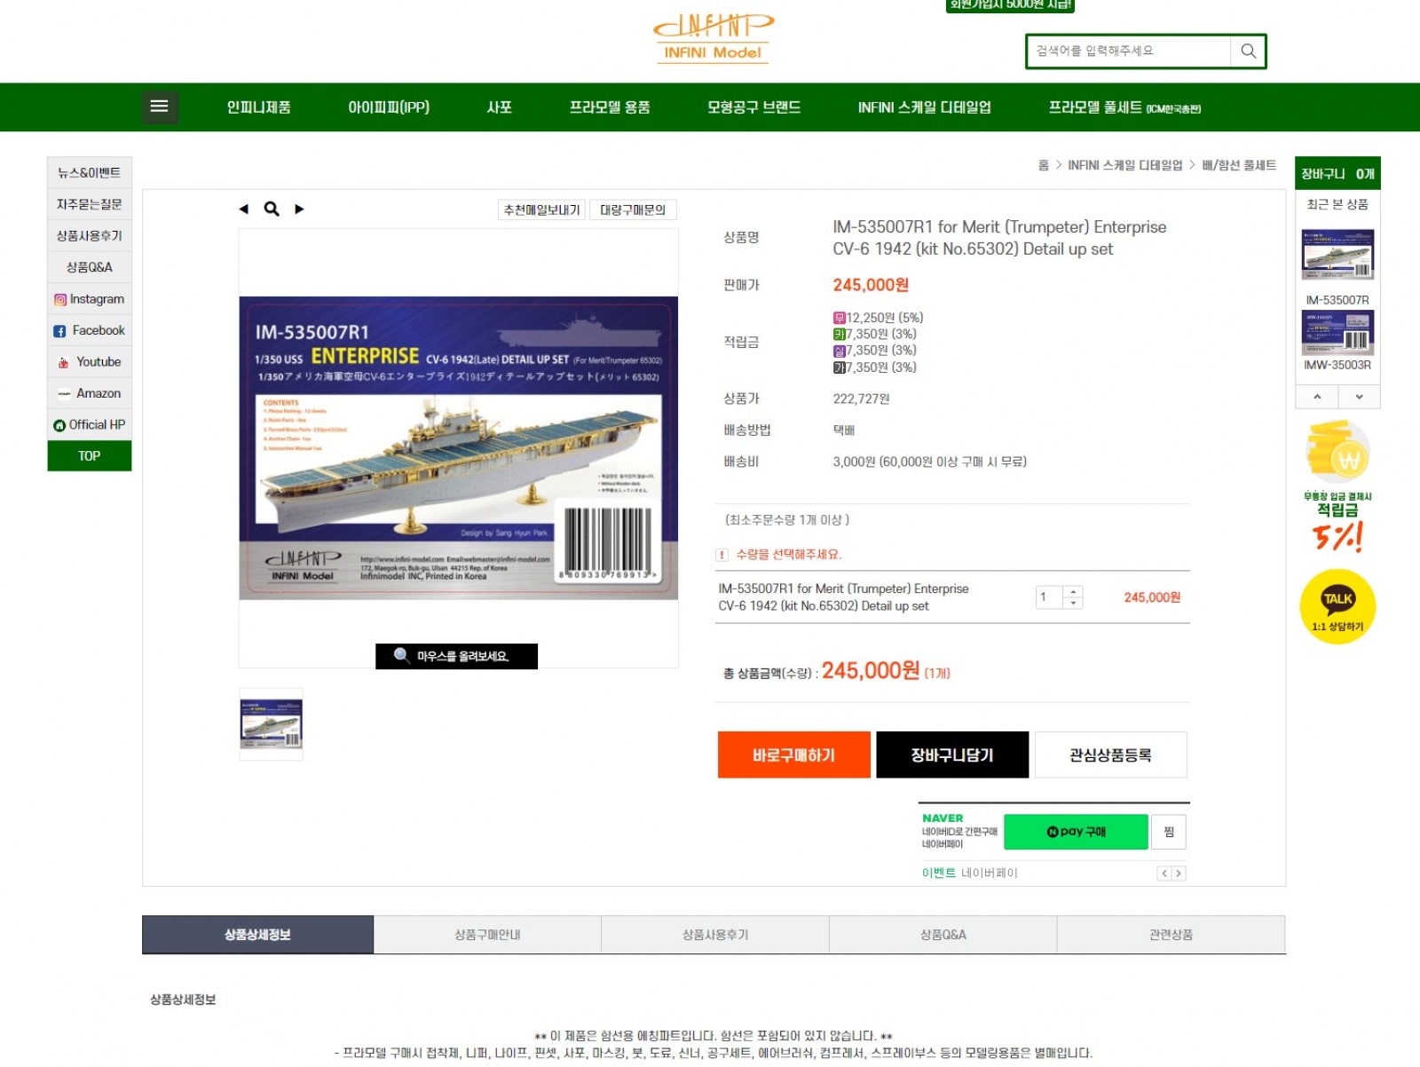
Task: Open the Facebook sidebar link
Action: pos(89,331)
